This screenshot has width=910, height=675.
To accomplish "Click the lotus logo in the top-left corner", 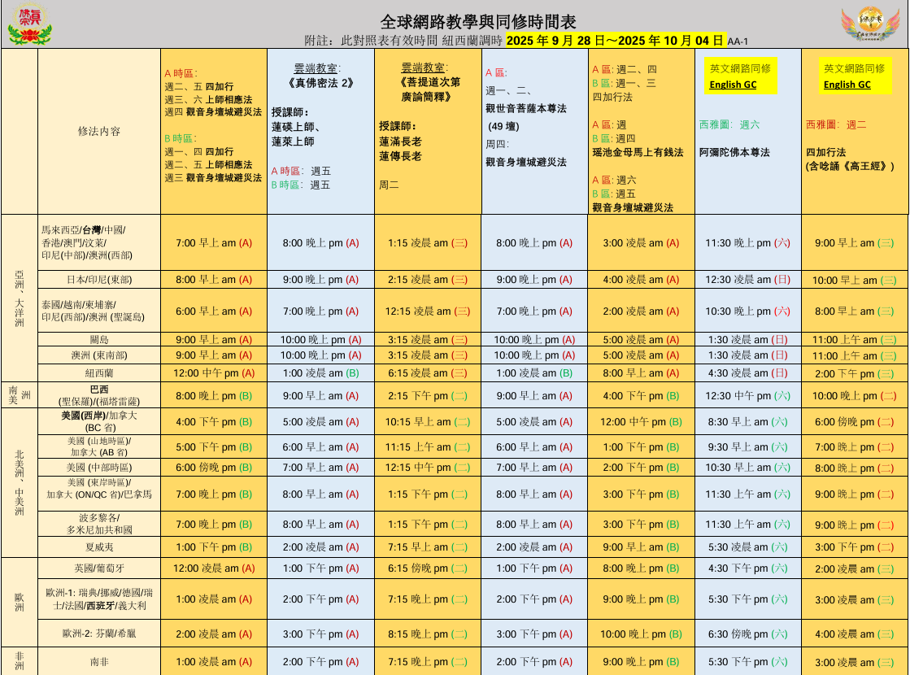I will tap(29, 24).
